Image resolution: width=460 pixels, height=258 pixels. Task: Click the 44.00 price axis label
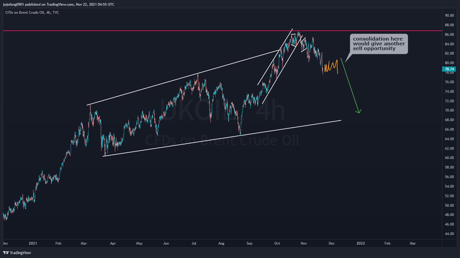click(449, 234)
